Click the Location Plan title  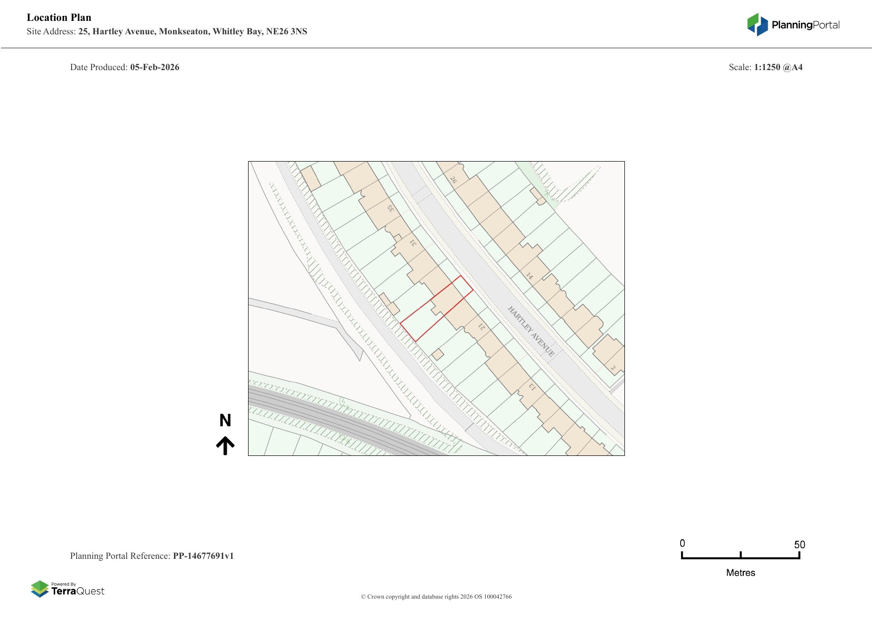(59, 17)
